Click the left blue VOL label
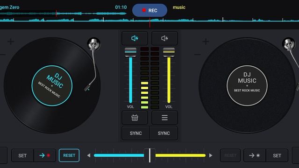The image size is (299, 168). tap(130, 107)
